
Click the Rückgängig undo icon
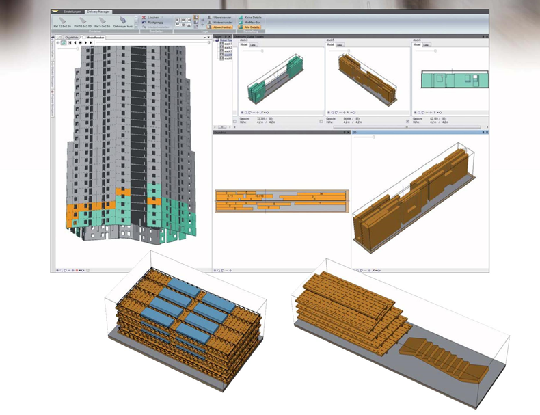(x=145, y=22)
